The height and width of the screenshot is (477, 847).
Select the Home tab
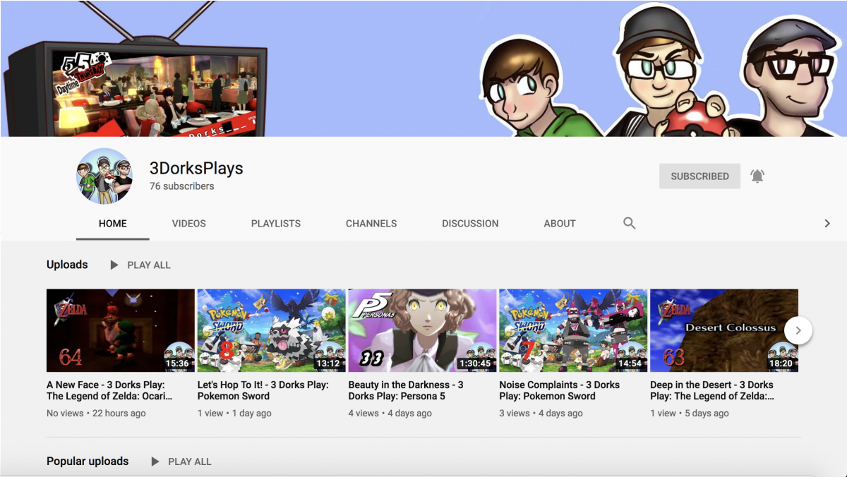point(113,223)
